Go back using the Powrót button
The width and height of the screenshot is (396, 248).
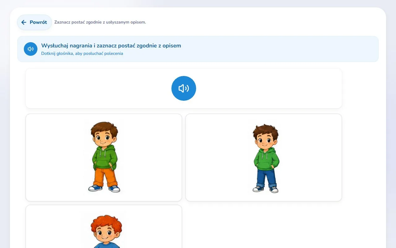(34, 22)
